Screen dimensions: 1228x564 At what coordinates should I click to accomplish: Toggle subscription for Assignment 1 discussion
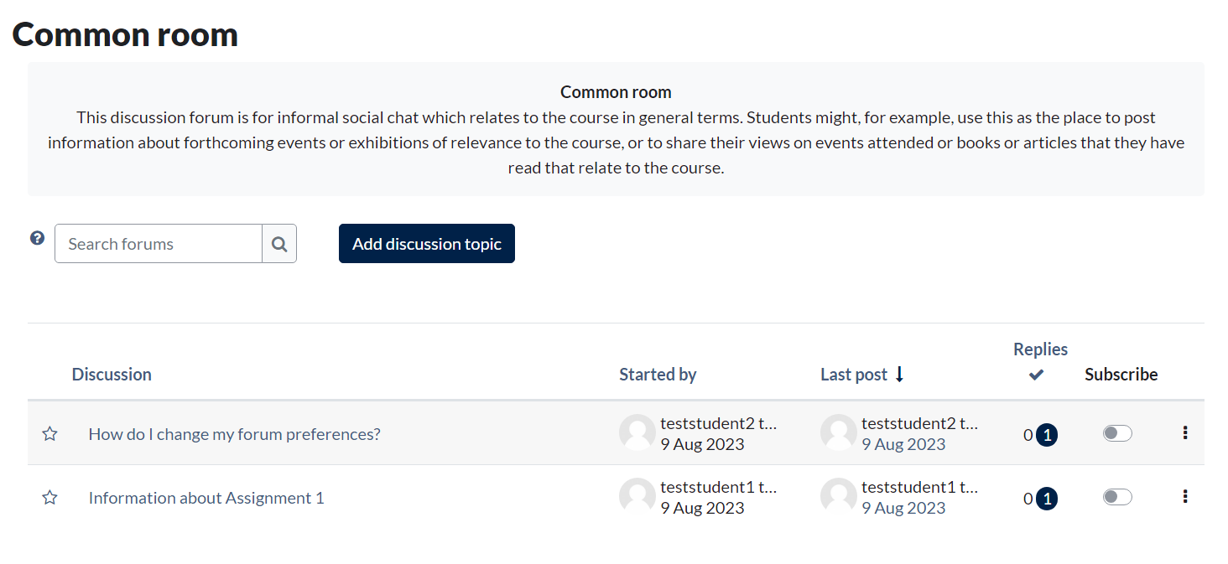point(1117,497)
